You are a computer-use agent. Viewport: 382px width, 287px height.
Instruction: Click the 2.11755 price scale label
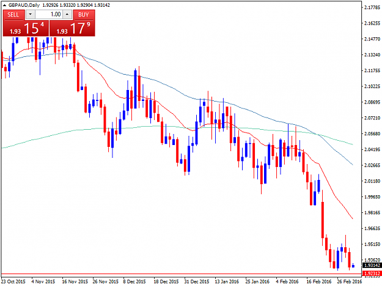[372, 71]
